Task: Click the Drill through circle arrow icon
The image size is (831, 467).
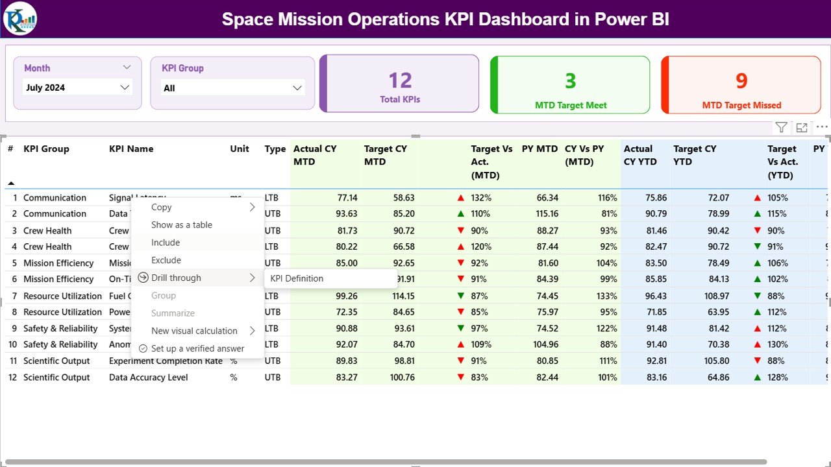Action: click(x=143, y=278)
